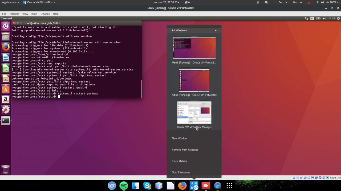Click the guest clock showing 21:58
341x191 pixels.
(331, 19)
